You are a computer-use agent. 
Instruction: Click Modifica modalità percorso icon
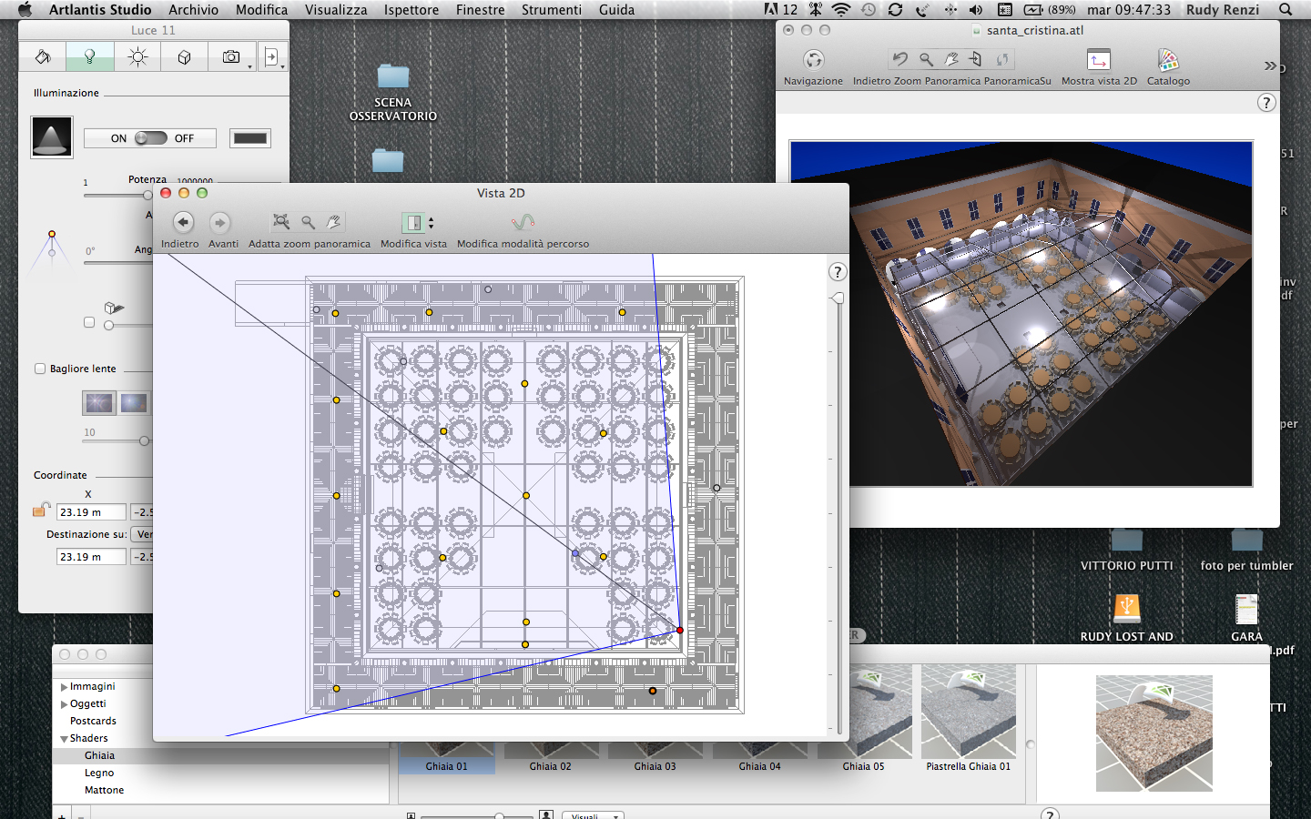point(523,223)
